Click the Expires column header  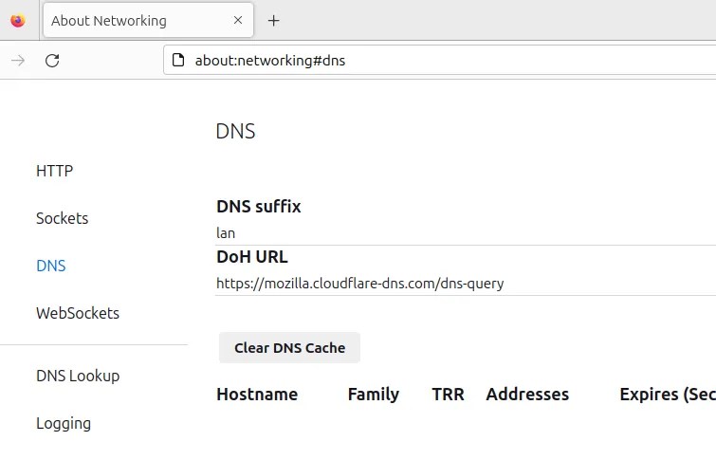point(666,395)
